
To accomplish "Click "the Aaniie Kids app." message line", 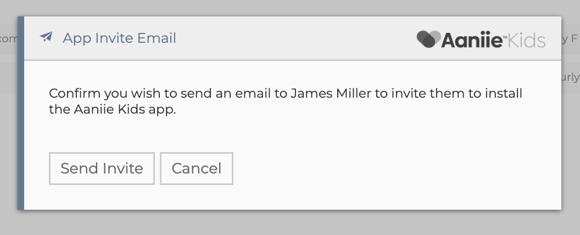I will click(x=112, y=109).
